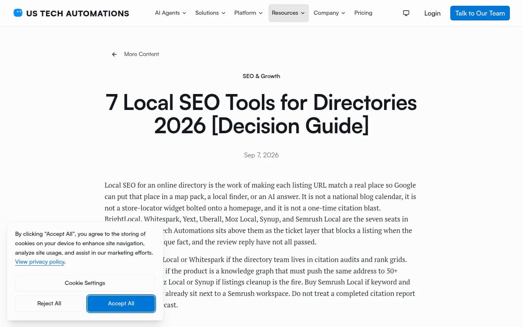Screen dimensions: 523x327
Task: Click the US Tech Automations logo icon
Action: 18,13
